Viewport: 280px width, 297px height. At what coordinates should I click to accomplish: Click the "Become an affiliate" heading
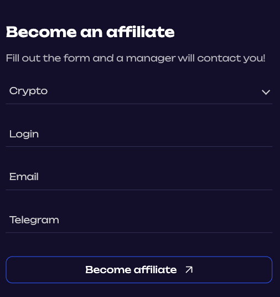pos(90,32)
